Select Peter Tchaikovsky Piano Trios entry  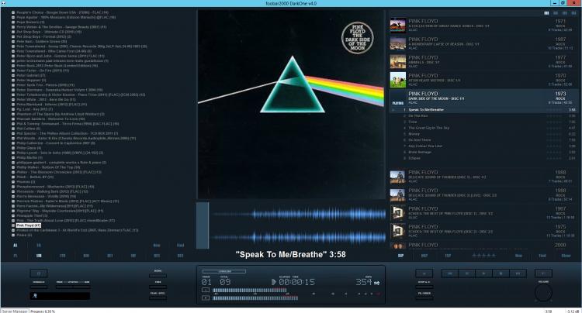click(x=81, y=95)
